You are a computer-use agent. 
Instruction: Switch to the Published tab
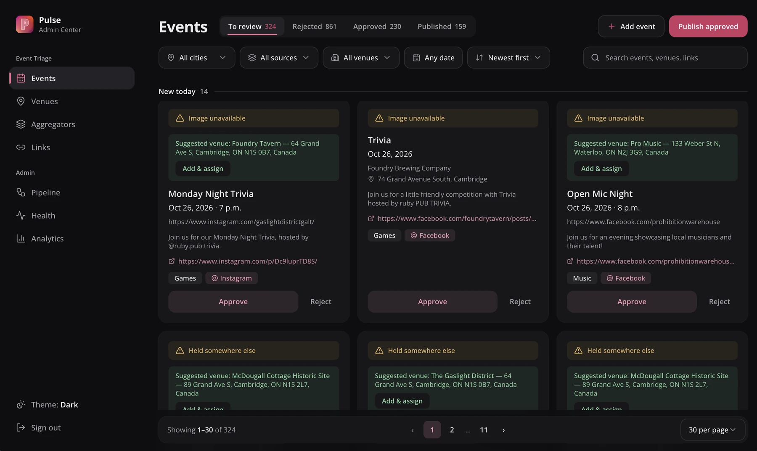pyautogui.click(x=442, y=26)
